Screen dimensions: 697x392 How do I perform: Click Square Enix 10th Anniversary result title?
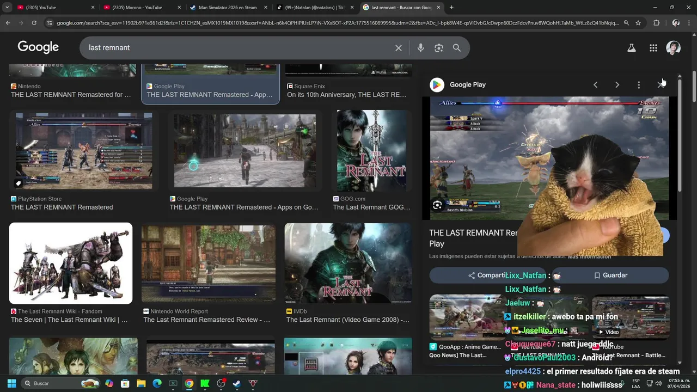(x=346, y=95)
